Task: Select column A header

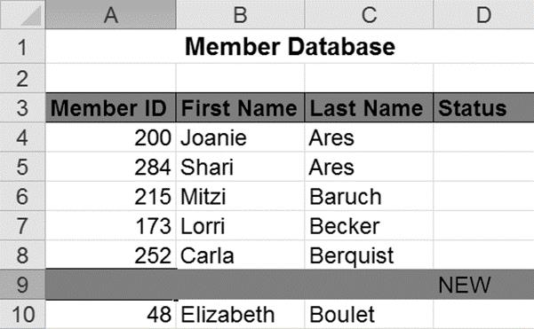Action: click(111, 14)
